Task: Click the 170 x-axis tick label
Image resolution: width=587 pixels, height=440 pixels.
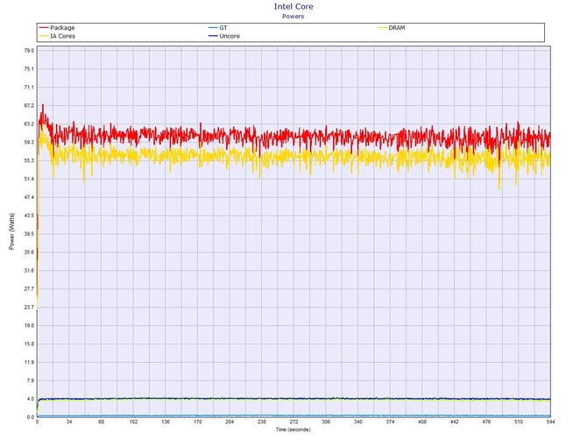Action: 198,422
